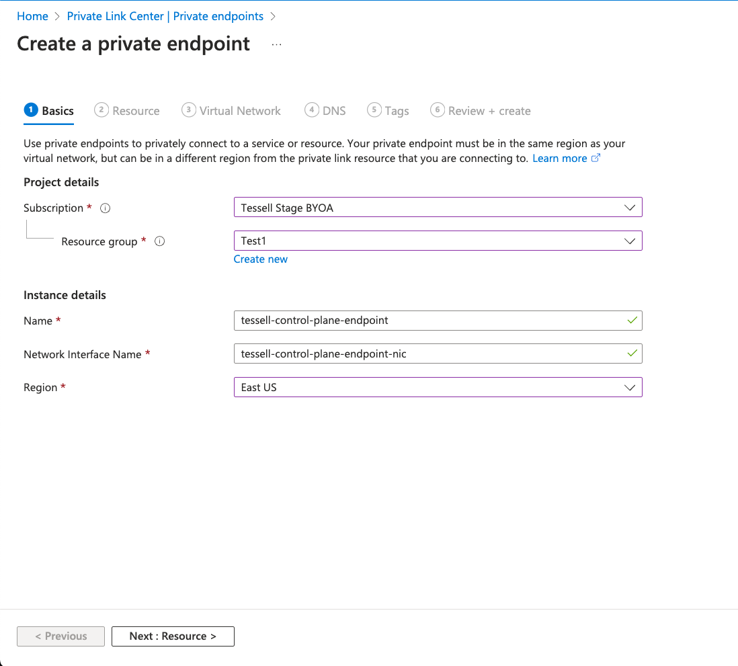Viewport: 738px width, 666px height.
Task: Click the Name input field
Action: (430, 321)
